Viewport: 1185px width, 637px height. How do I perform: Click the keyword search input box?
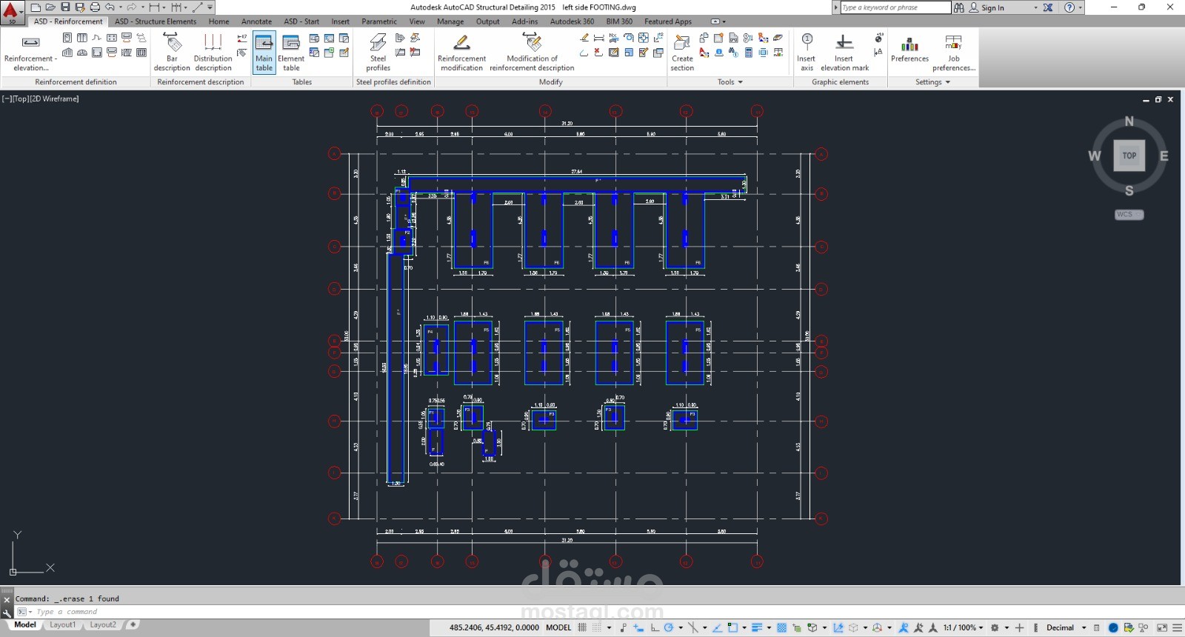[x=895, y=7]
